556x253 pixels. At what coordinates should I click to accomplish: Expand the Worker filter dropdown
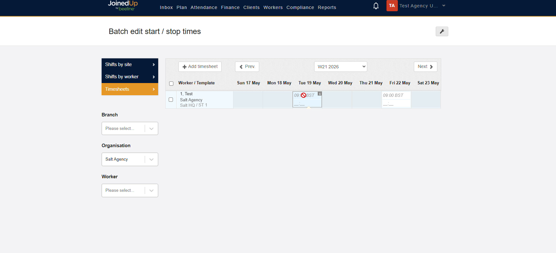(x=130, y=190)
